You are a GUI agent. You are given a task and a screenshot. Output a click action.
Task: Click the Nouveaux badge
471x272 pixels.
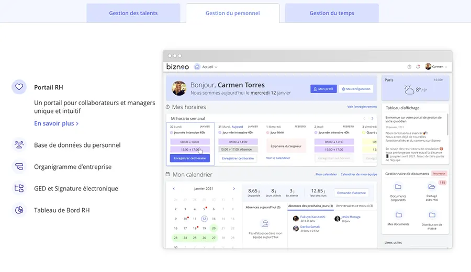coord(439,174)
